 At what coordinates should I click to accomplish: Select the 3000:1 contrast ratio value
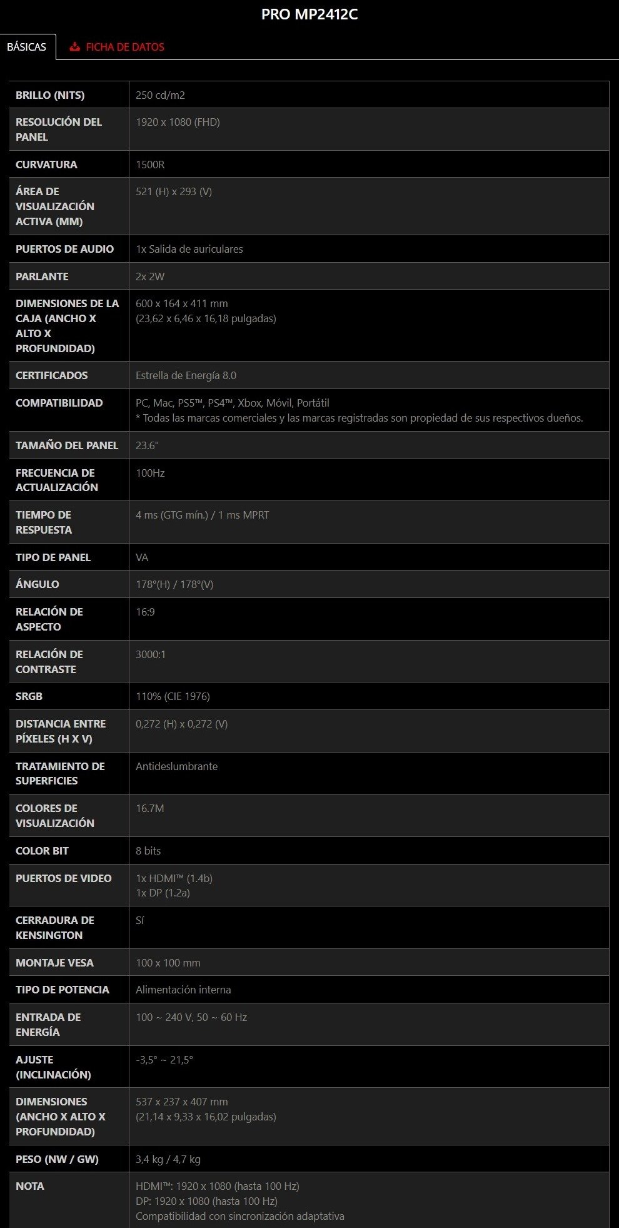click(151, 654)
